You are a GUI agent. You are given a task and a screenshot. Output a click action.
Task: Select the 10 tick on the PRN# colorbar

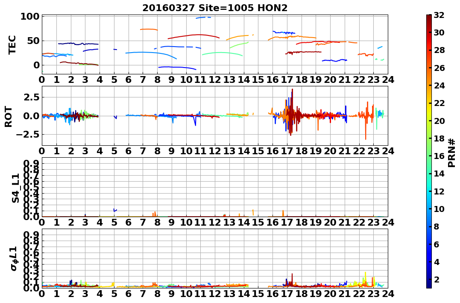439,209
